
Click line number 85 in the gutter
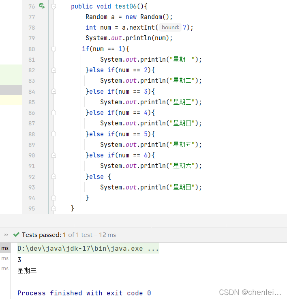[x=32, y=102]
